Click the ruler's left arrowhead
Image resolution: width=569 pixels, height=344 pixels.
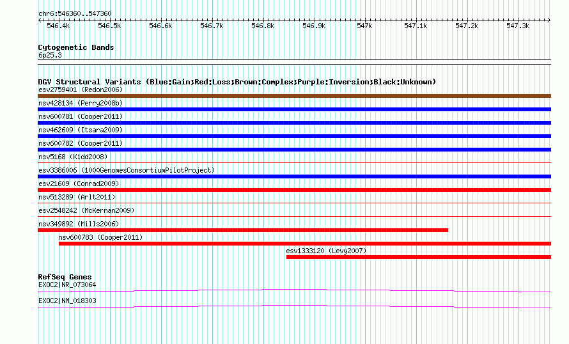[x=40, y=20]
